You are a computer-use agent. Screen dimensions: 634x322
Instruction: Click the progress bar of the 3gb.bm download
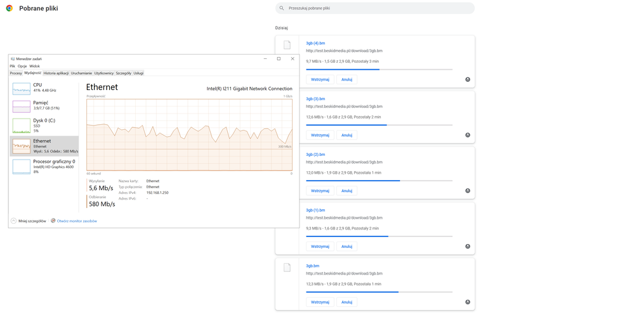(x=379, y=292)
